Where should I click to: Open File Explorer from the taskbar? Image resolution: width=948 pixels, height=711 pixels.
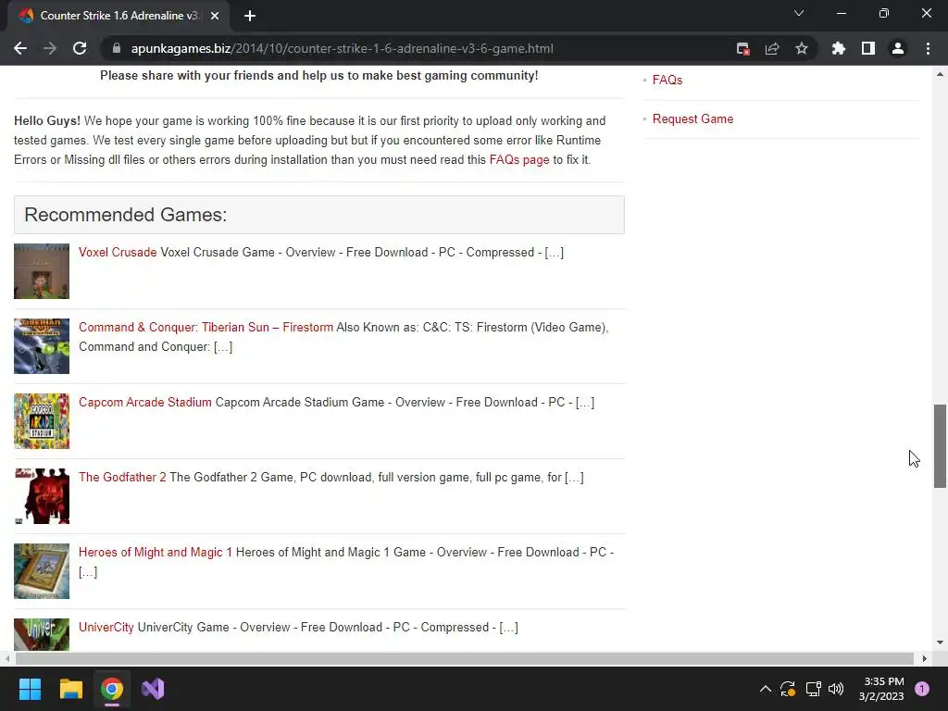coord(70,689)
